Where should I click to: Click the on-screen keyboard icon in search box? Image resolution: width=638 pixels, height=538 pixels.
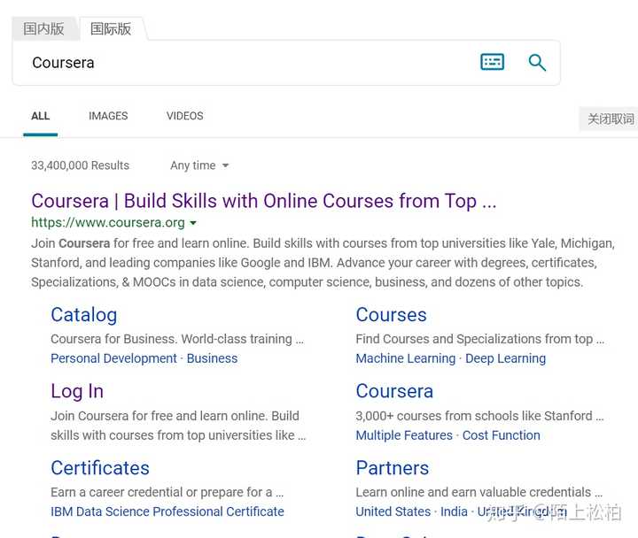coord(492,62)
